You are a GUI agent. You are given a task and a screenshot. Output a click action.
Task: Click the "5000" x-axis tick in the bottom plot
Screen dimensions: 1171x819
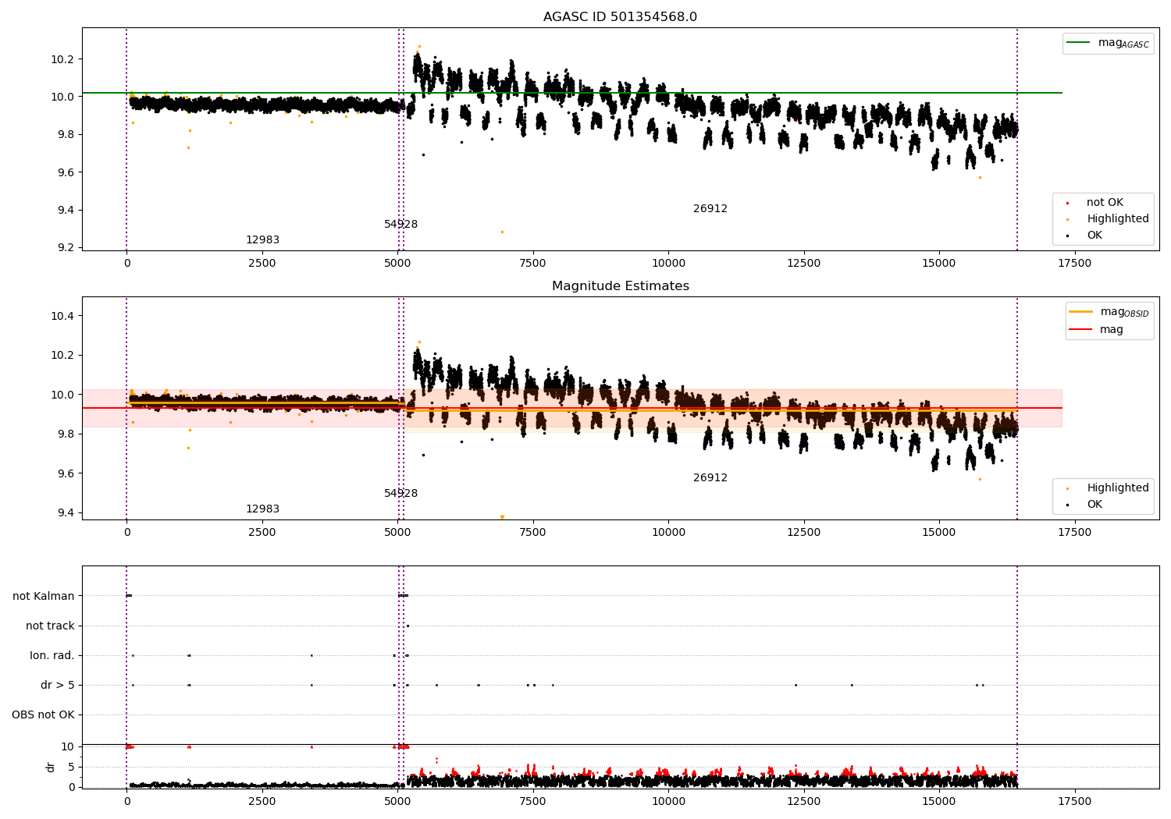coord(397,802)
